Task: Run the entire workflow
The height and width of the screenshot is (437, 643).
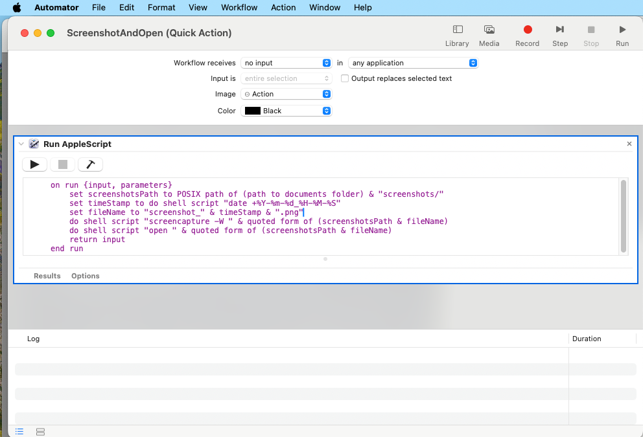Action: click(x=622, y=30)
